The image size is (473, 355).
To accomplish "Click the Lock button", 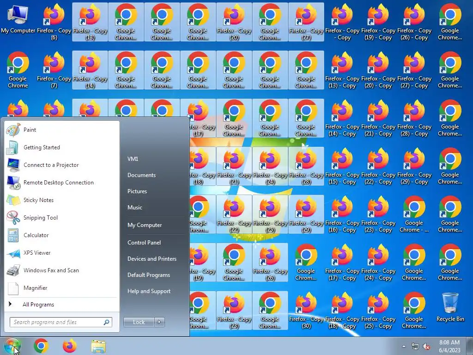I will [x=139, y=322].
